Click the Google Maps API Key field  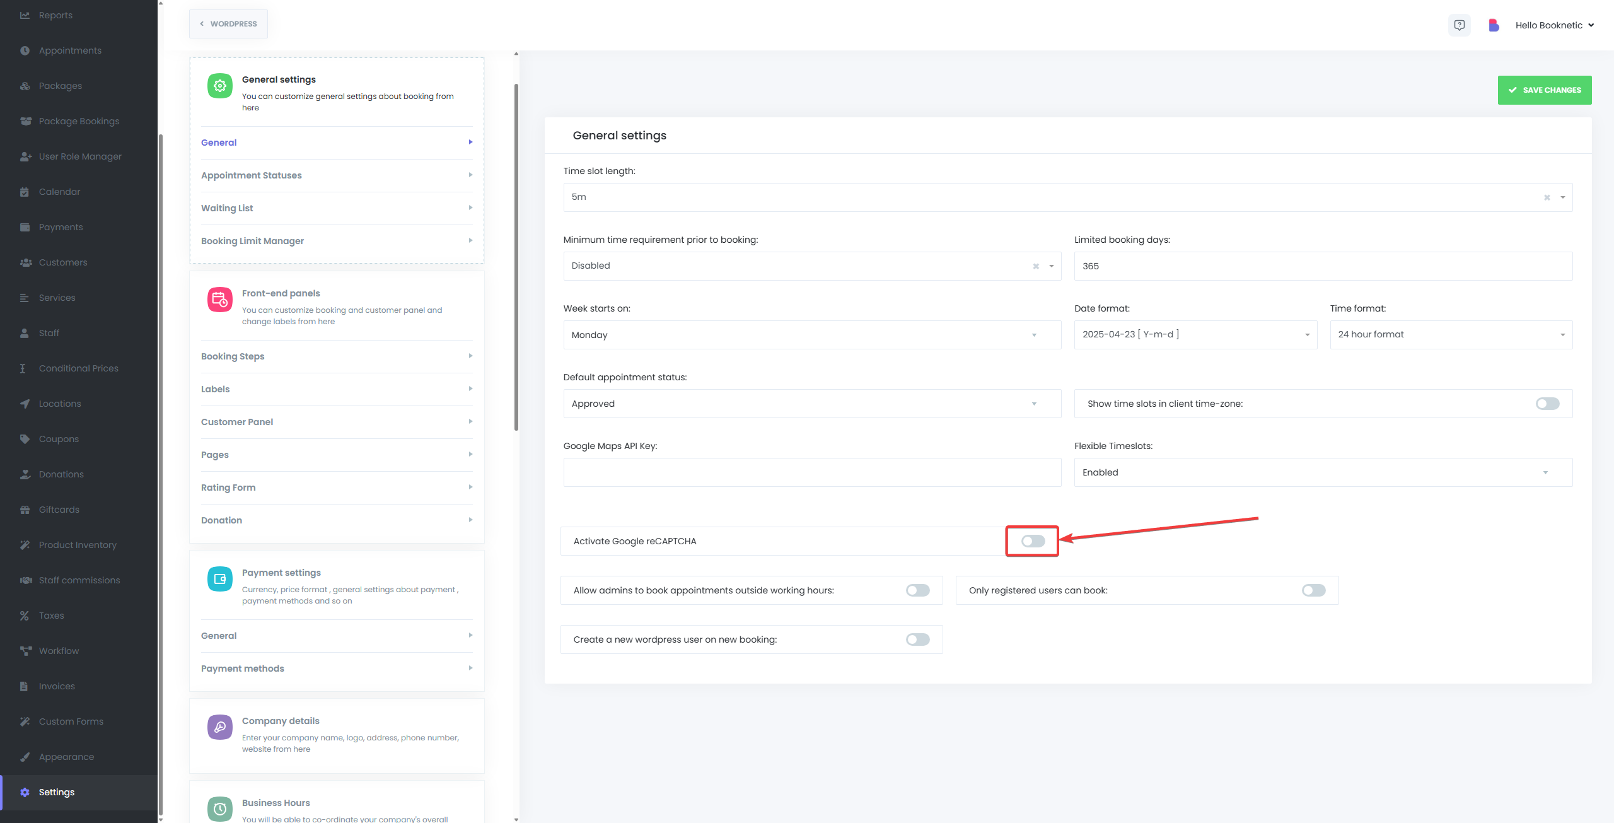pos(811,472)
